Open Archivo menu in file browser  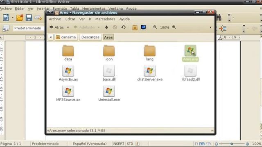pyautogui.click(x=55, y=19)
